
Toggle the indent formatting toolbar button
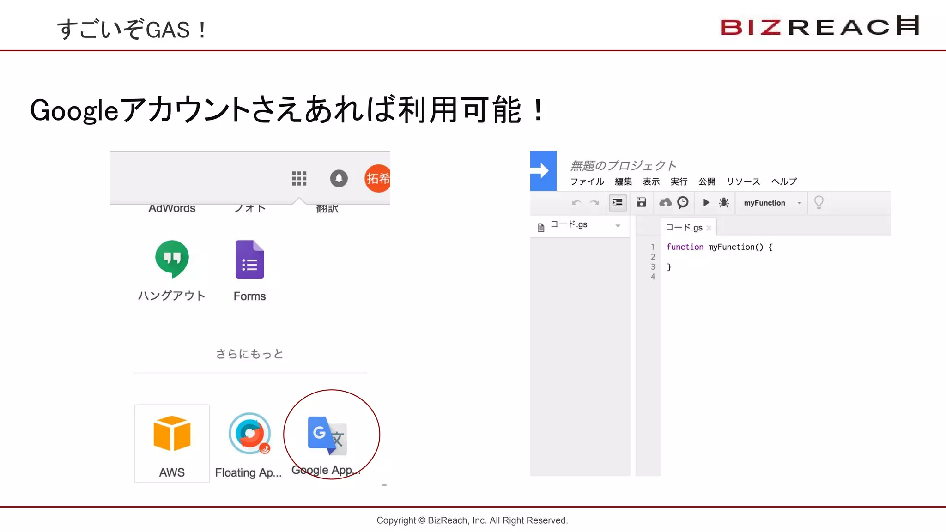coord(618,203)
